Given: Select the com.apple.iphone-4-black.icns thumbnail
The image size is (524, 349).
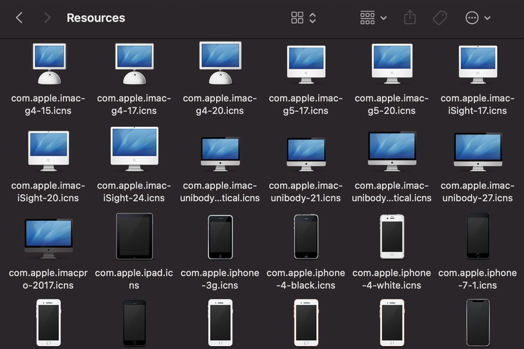Looking at the screenshot, I should click(x=306, y=237).
